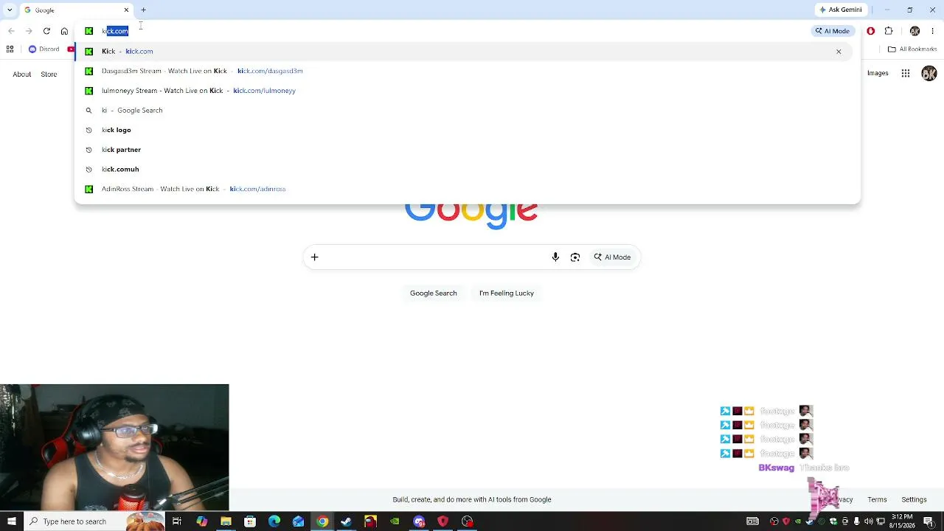The height and width of the screenshot is (531, 944).
Task: Open the About link on Google
Action: (x=22, y=74)
